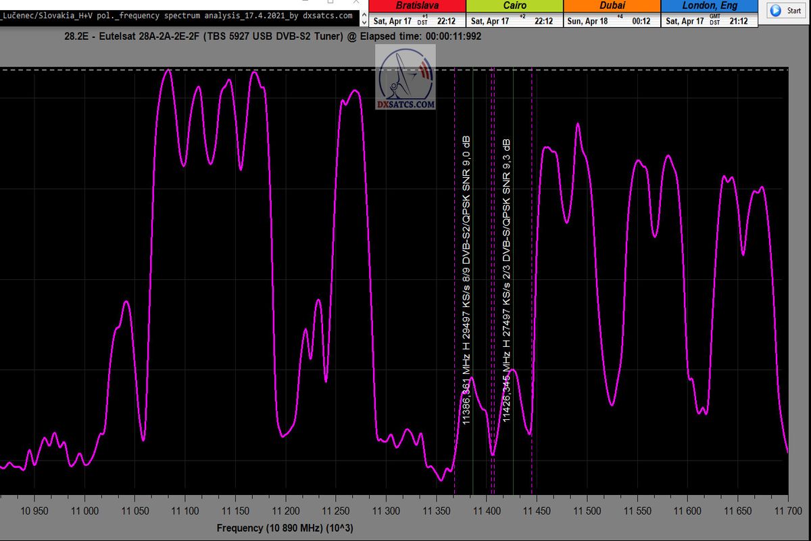Viewport: 811px width, 541px height.
Task: Select the Dubai clock header
Action: point(612,5)
